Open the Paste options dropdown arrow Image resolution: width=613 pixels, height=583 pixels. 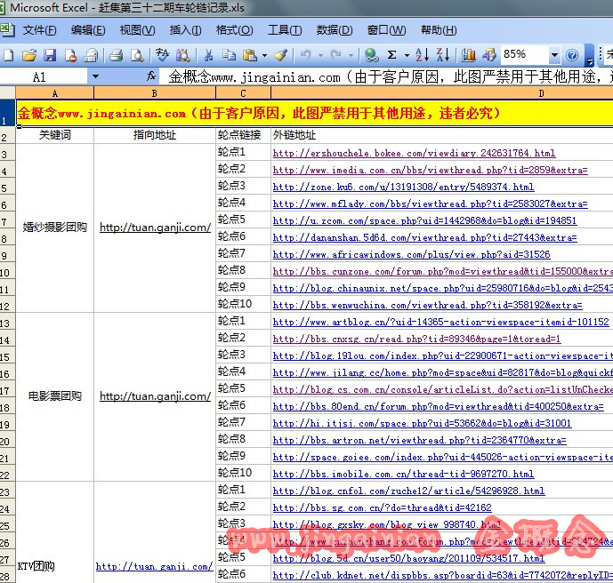(264, 55)
